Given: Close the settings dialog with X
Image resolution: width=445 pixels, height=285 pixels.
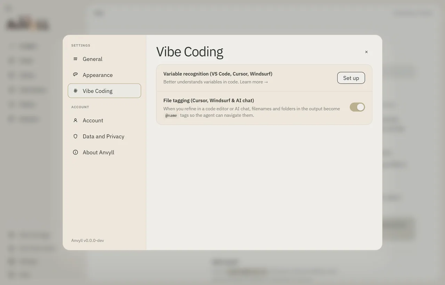Looking at the screenshot, I should [366, 52].
